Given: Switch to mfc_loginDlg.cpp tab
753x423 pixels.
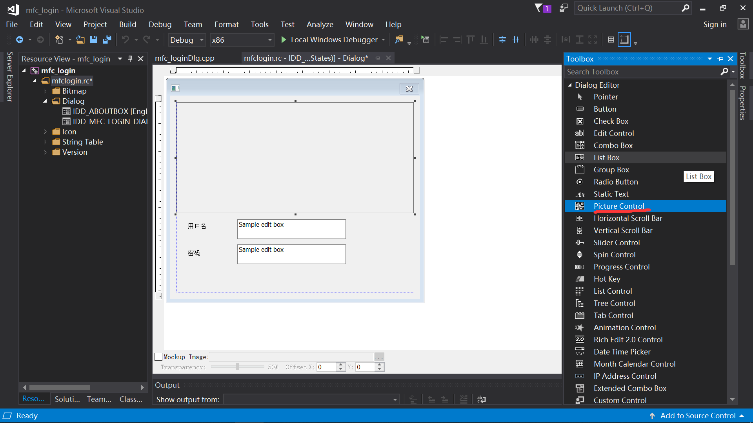Looking at the screenshot, I should pos(185,58).
